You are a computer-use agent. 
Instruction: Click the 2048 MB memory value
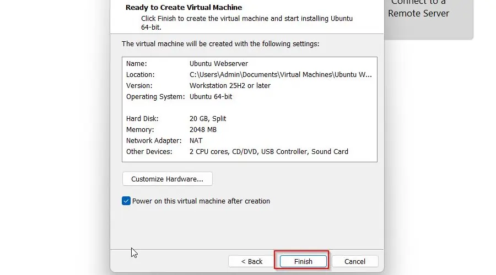[x=203, y=130]
